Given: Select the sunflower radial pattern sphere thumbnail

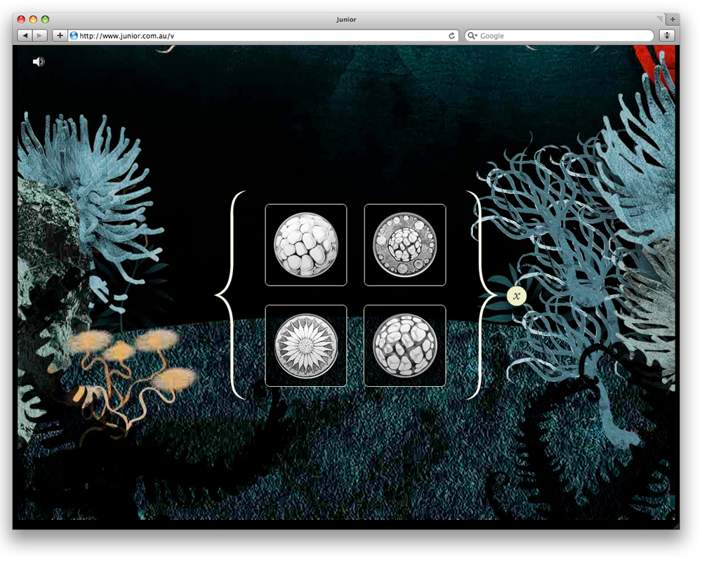Looking at the screenshot, I should tap(306, 345).
